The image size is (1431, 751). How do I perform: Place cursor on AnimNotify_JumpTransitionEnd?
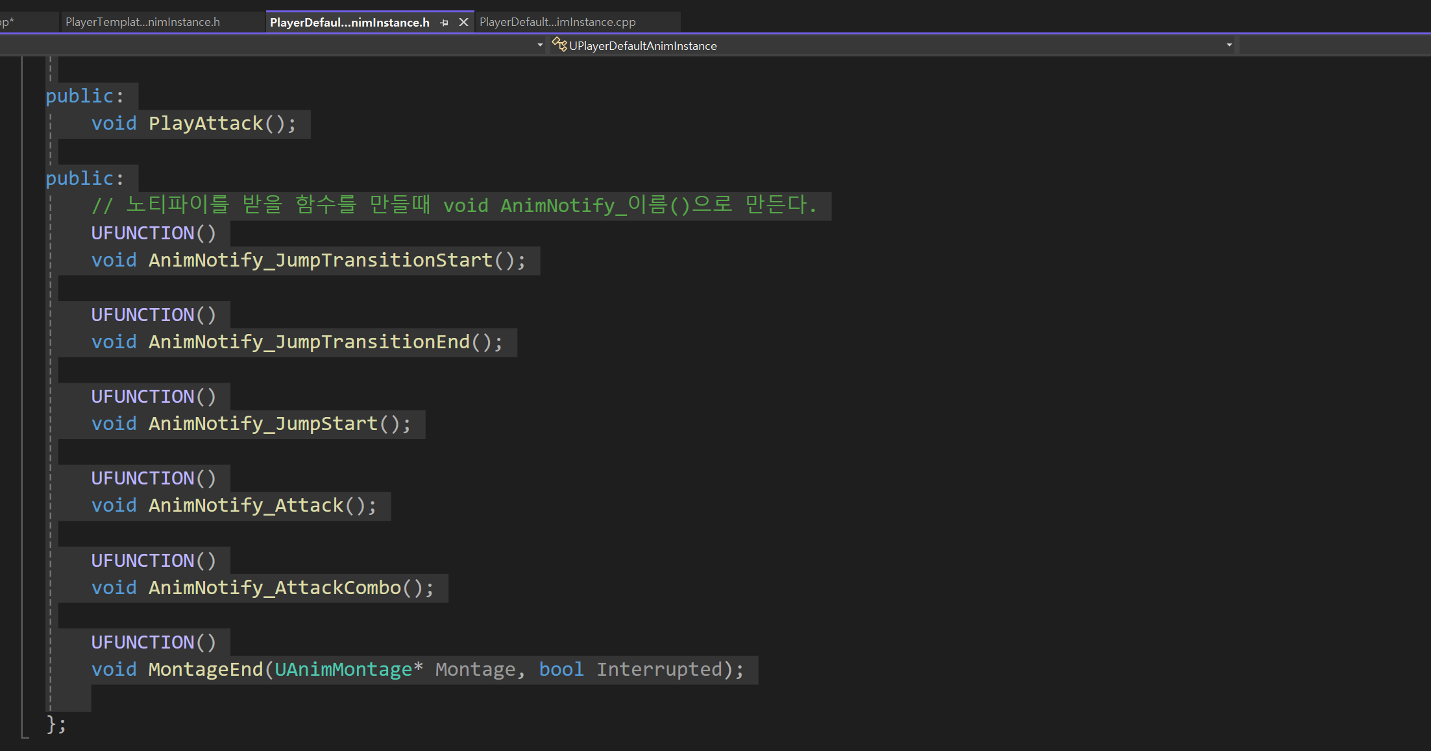(309, 342)
